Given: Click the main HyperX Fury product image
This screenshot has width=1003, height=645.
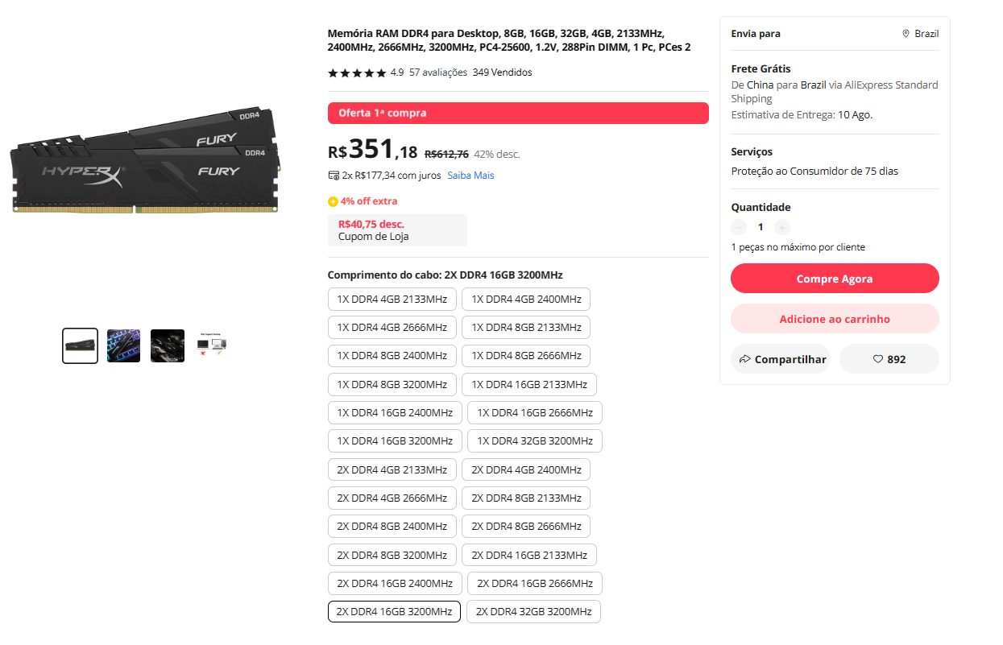Looking at the screenshot, I should point(146,159).
